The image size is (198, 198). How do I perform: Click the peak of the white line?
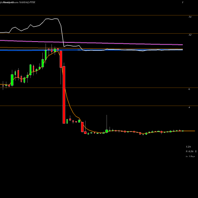click(55, 19)
